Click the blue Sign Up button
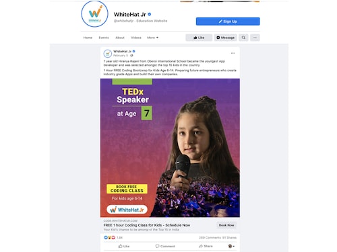This screenshot has height=252, width=337. tap(228, 22)
